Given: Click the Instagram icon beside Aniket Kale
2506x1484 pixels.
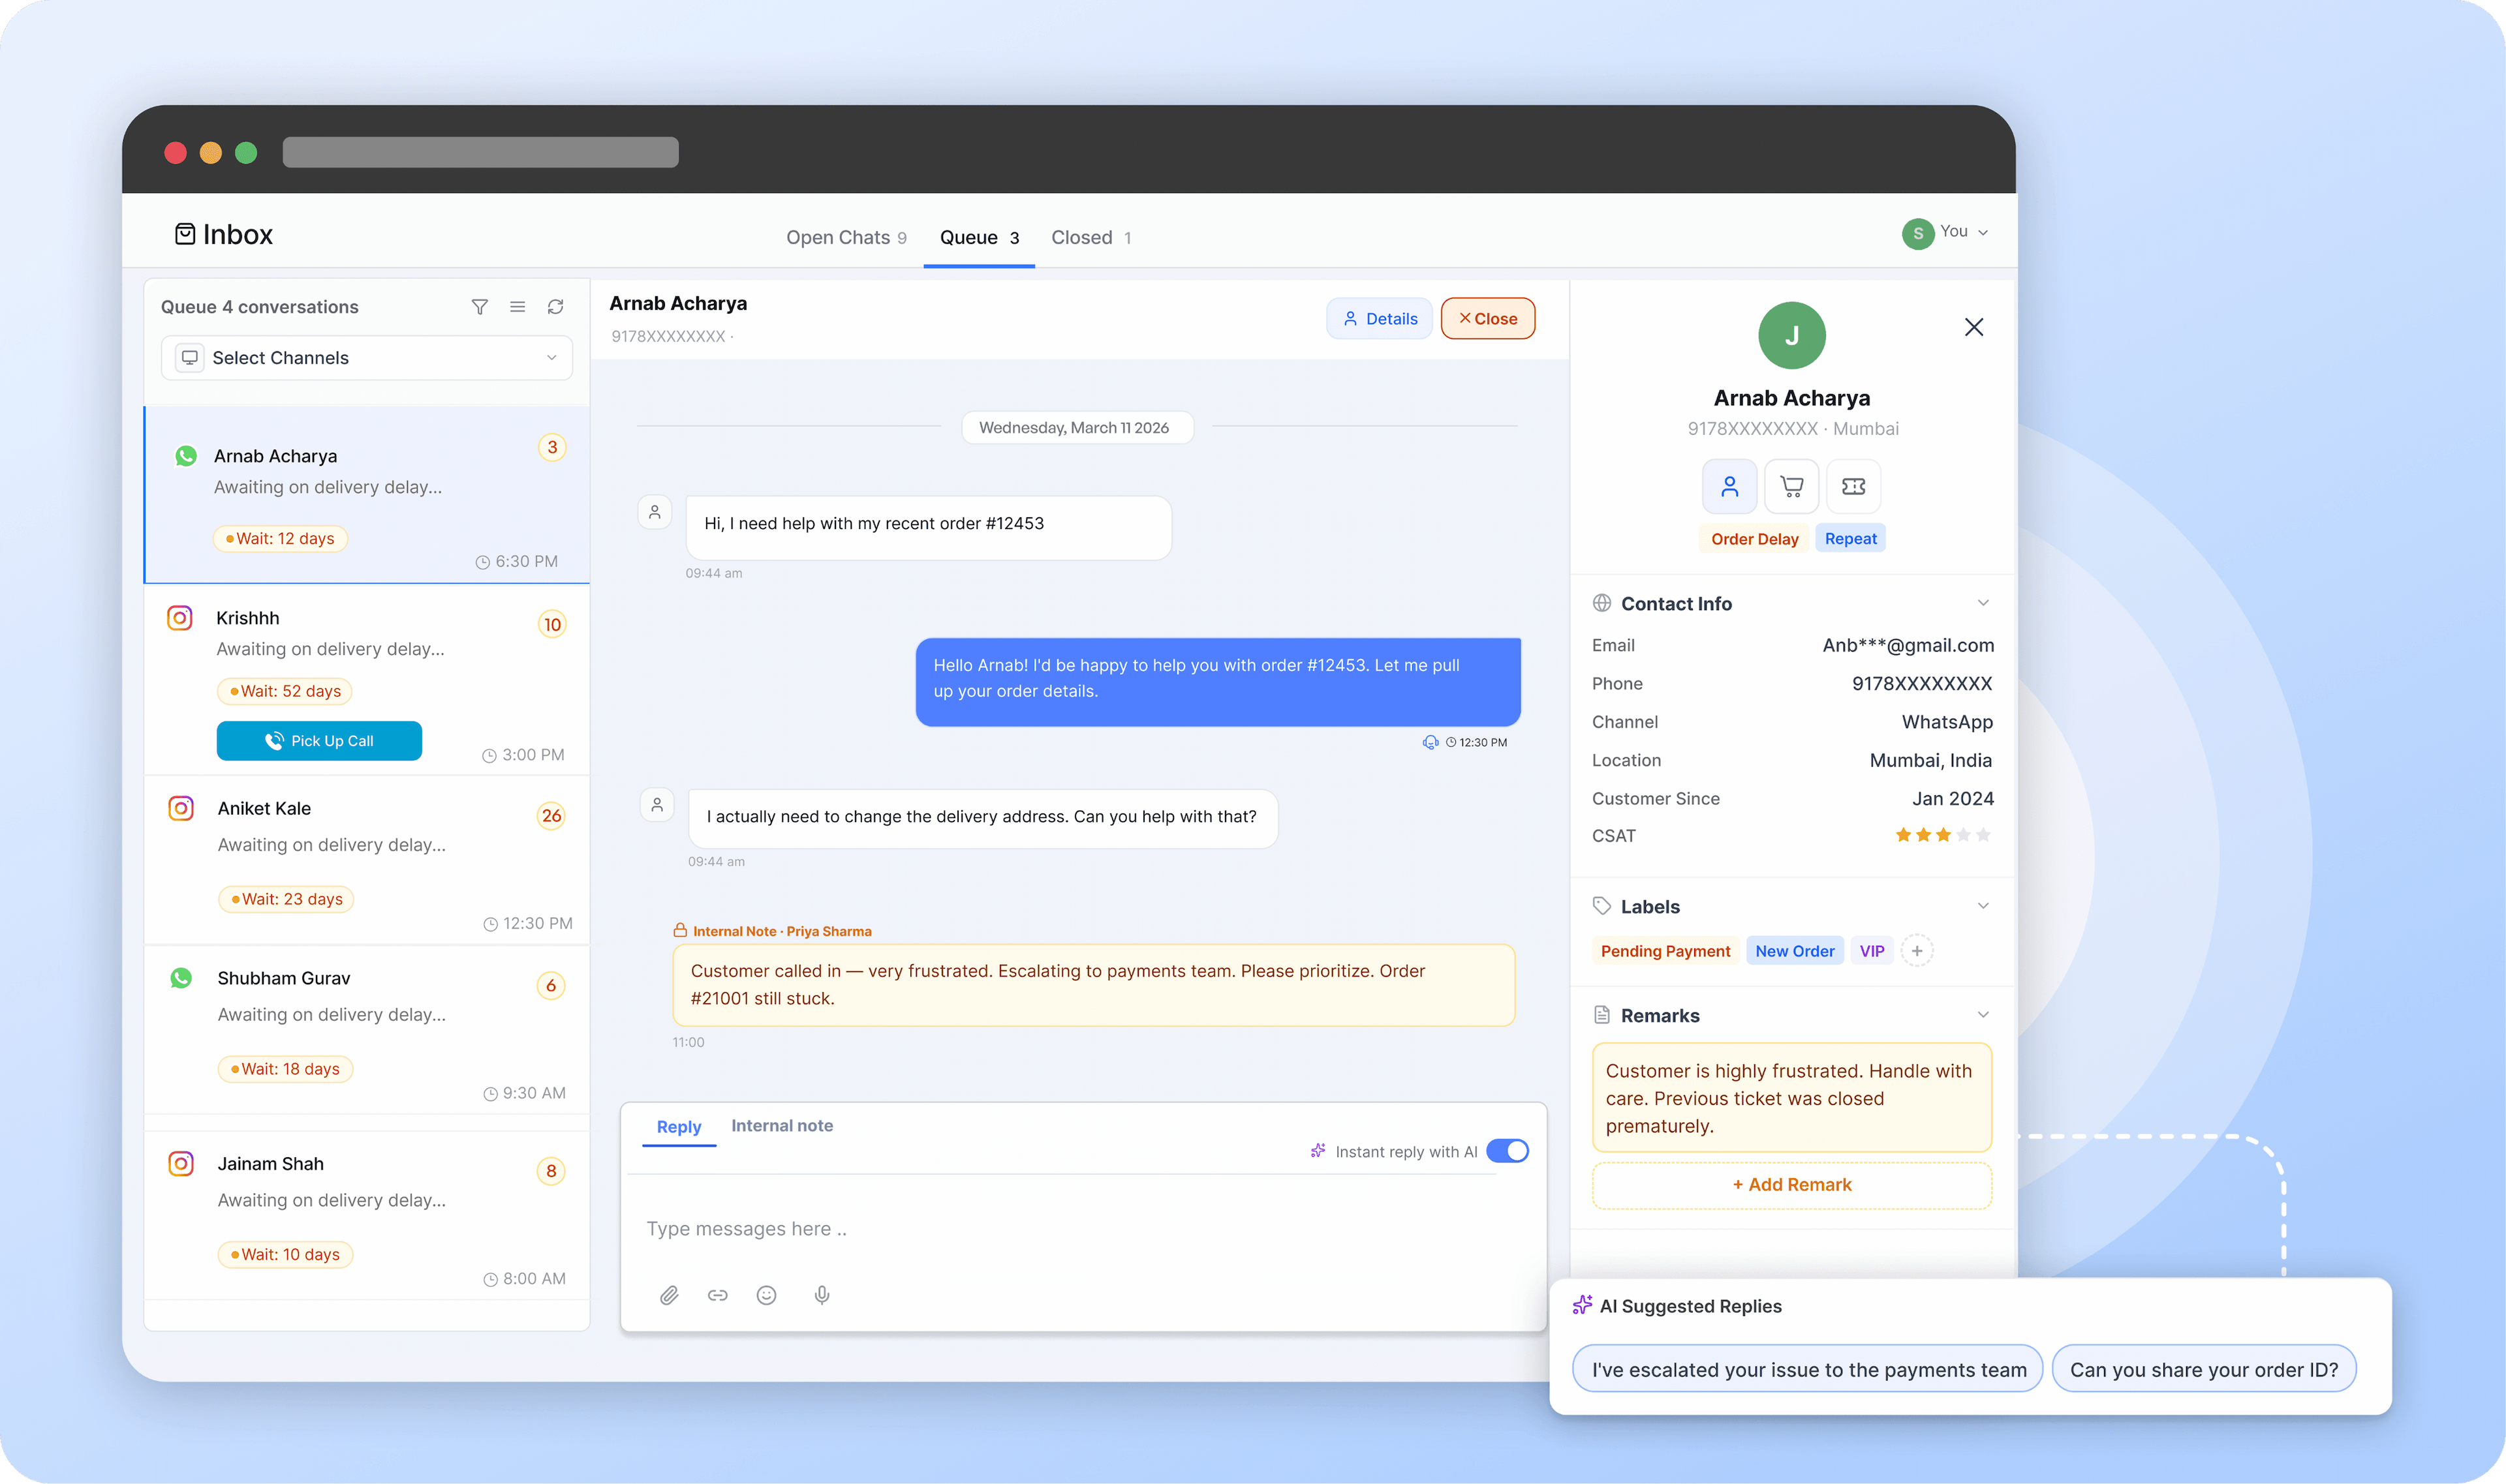Looking at the screenshot, I should tap(181, 808).
